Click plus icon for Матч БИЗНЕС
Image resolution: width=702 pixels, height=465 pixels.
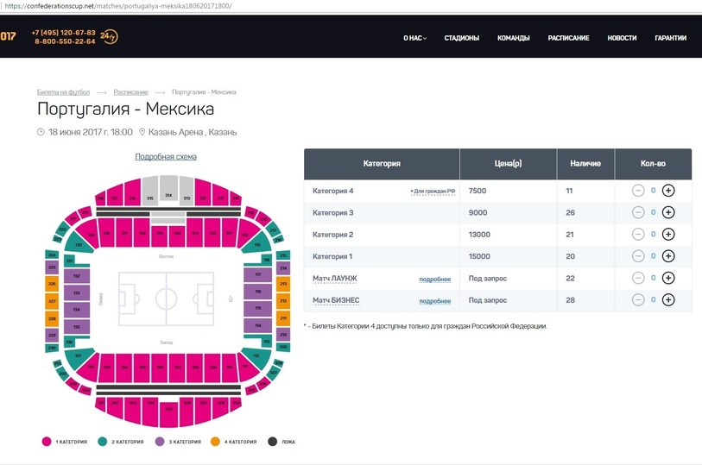tap(668, 300)
